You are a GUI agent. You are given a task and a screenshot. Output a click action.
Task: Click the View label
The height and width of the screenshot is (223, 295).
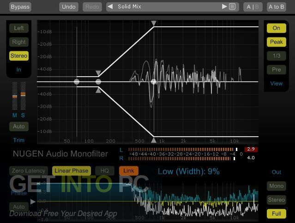[277, 84]
